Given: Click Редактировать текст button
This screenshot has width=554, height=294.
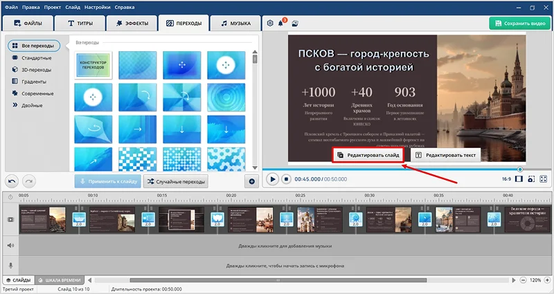Looking at the screenshot, I should click(x=445, y=155).
